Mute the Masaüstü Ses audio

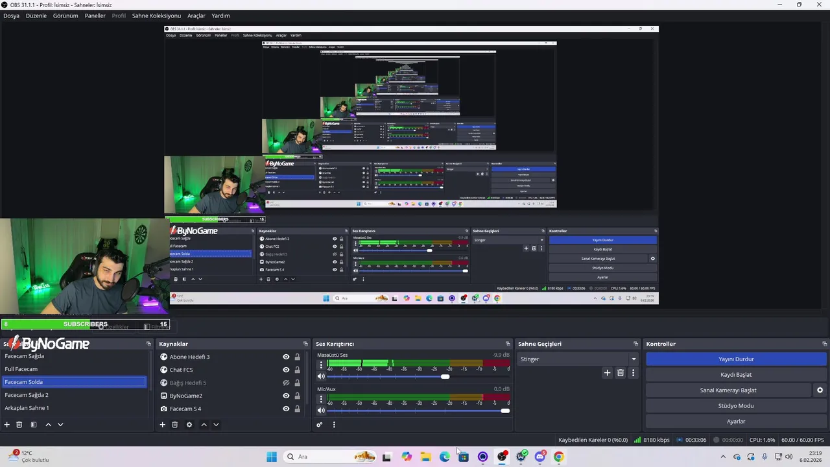[x=320, y=376]
